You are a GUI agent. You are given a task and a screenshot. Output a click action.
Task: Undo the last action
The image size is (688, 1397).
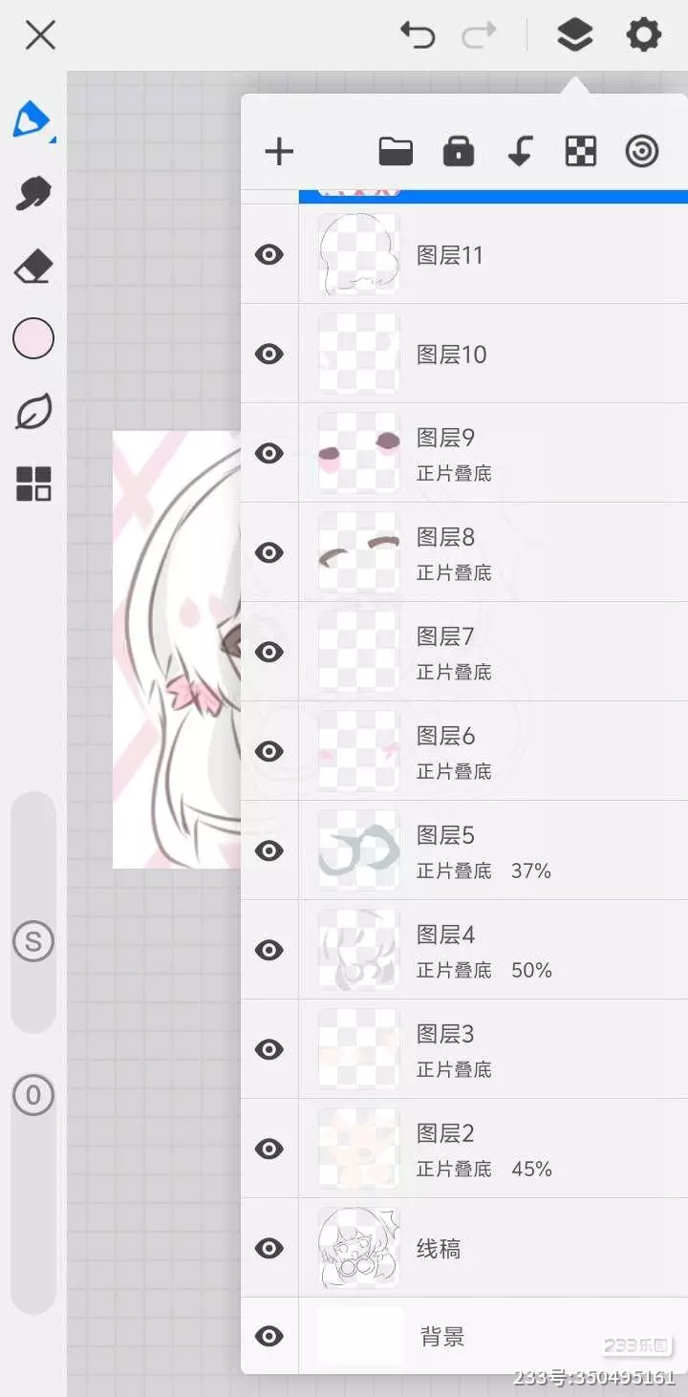coord(418,36)
